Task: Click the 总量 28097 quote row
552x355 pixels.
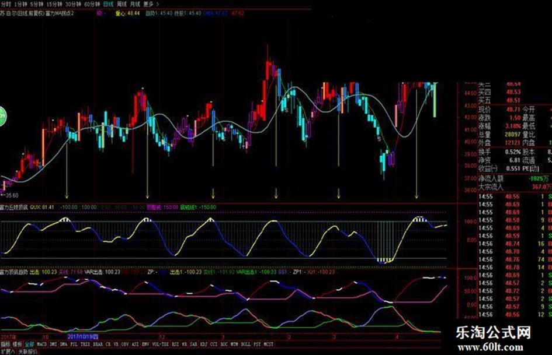Action: coord(499,135)
